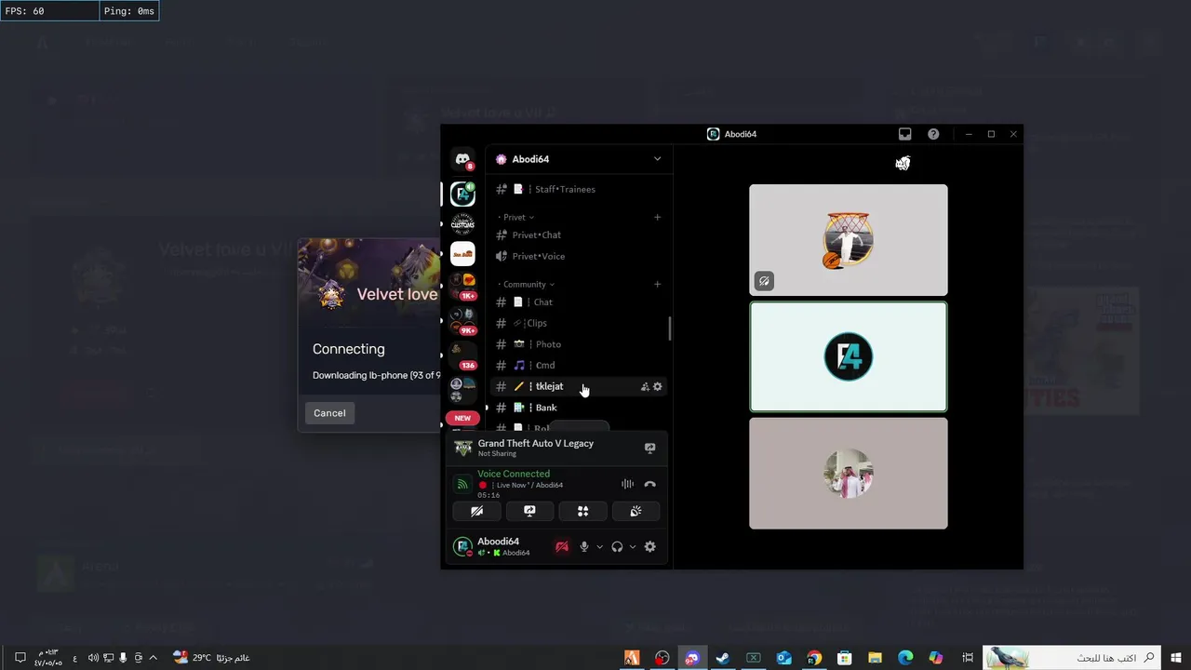
Task: Open the Photo channel
Action: (x=578, y=344)
